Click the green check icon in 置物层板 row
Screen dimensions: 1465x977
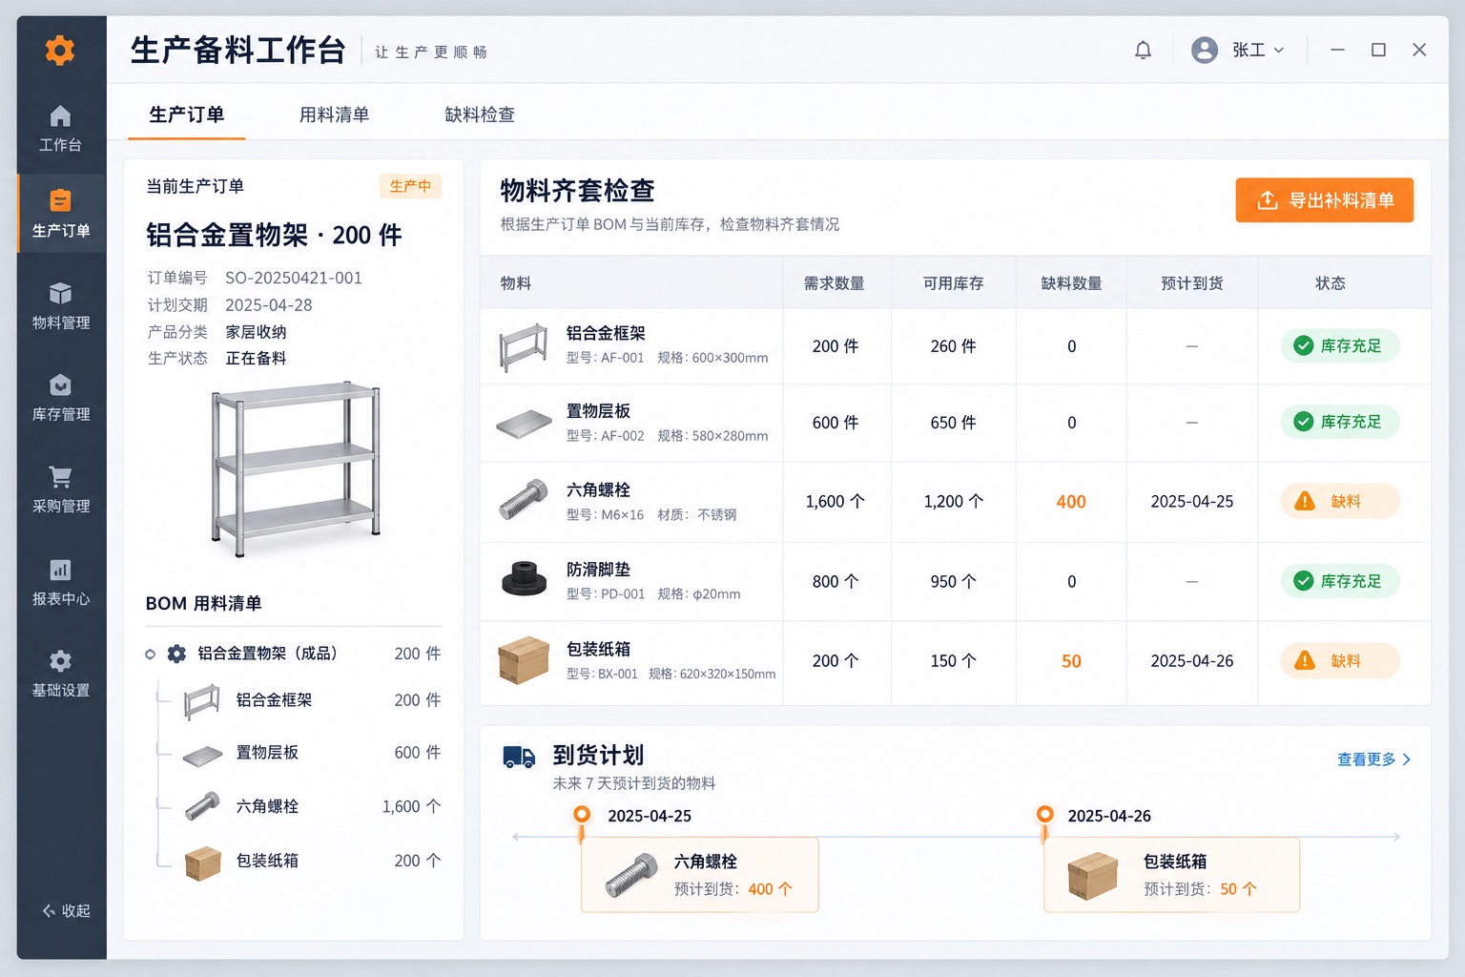pos(1303,421)
